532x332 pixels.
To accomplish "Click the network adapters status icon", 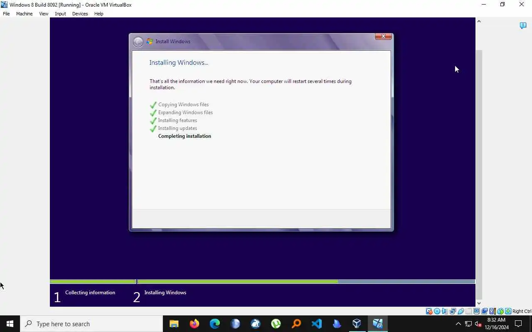I will (453, 311).
